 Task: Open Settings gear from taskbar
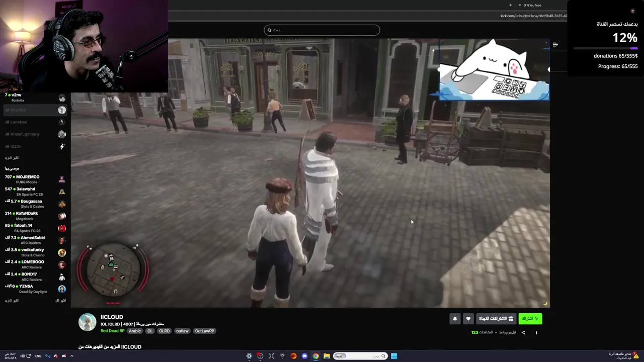[x=249, y=356]
